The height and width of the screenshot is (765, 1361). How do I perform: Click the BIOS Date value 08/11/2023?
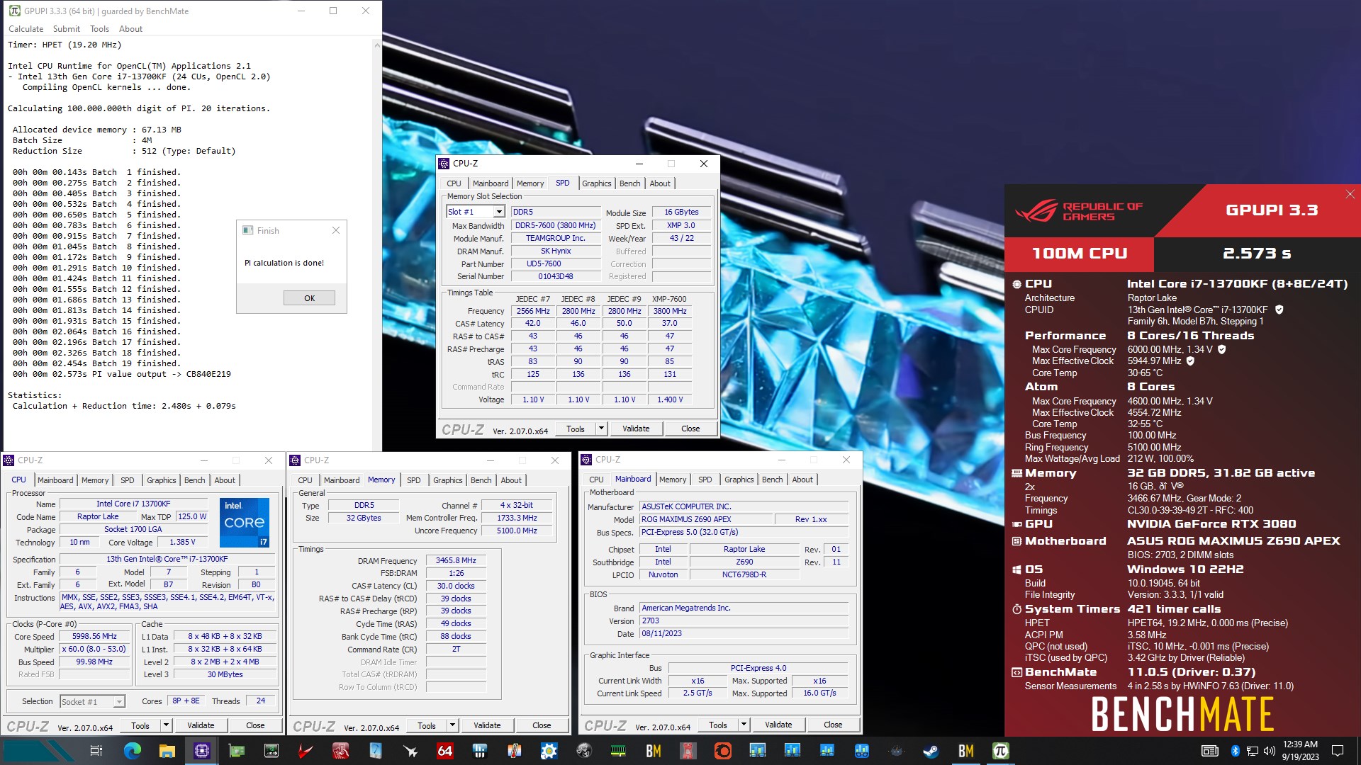click(x=744, y=633)
